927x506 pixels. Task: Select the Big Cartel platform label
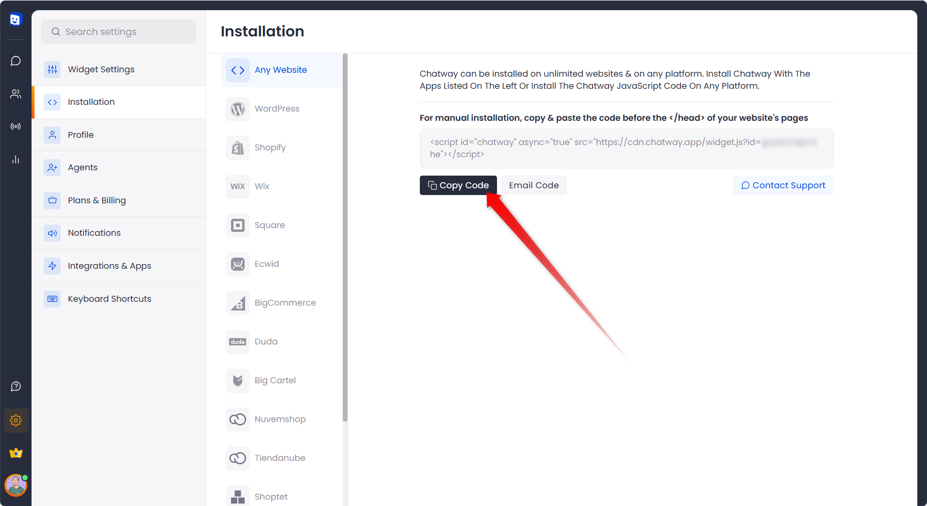click(275, 380)
